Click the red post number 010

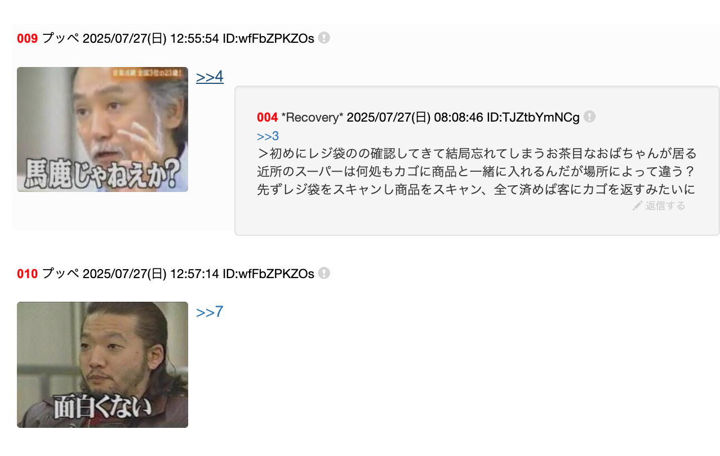point(27,274)
